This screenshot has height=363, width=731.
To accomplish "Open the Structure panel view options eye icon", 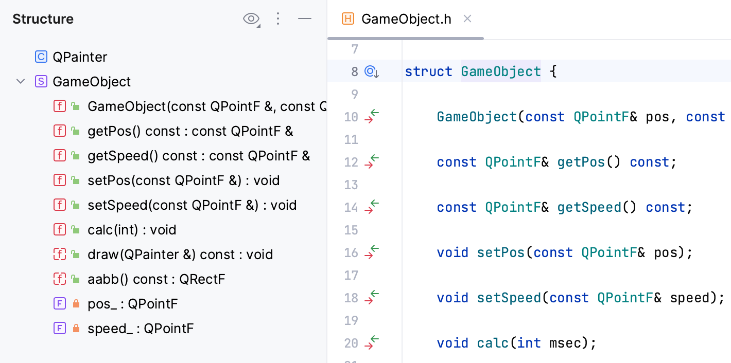I will click(x=251, y=19).
